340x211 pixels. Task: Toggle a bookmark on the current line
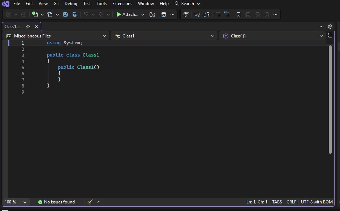[x=238, y=14]
